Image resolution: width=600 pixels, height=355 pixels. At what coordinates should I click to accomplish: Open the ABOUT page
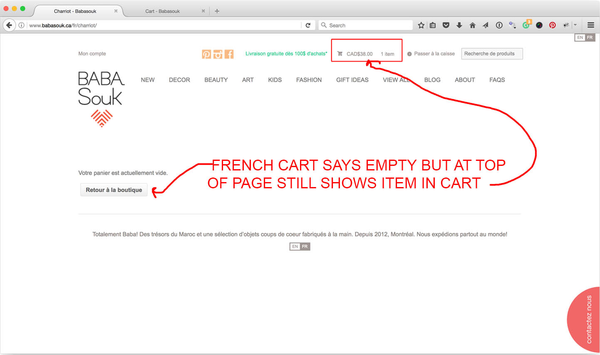(465, 80)
